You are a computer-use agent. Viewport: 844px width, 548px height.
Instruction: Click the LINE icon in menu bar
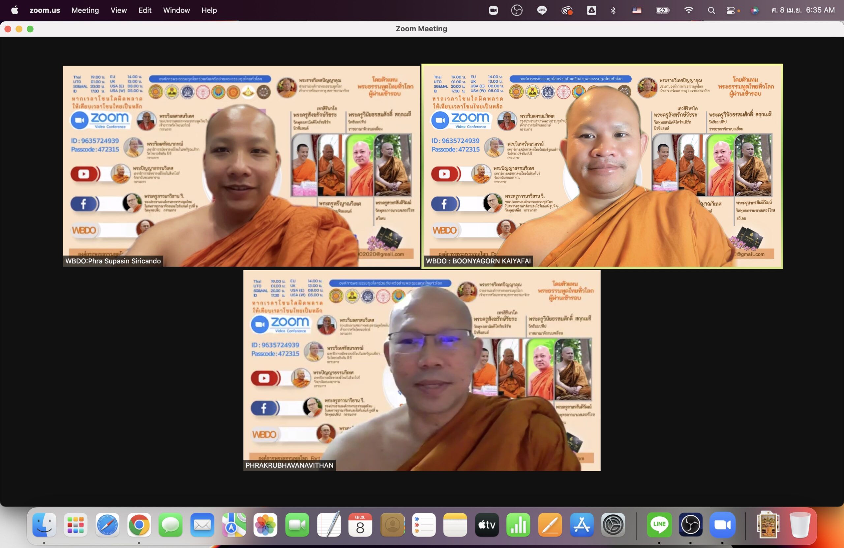541,10
